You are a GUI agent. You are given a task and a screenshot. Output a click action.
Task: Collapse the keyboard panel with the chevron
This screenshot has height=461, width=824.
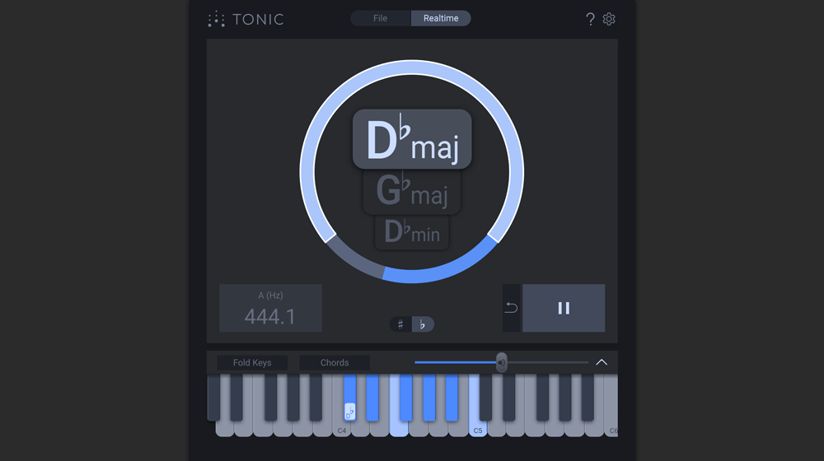coord(602,362)
